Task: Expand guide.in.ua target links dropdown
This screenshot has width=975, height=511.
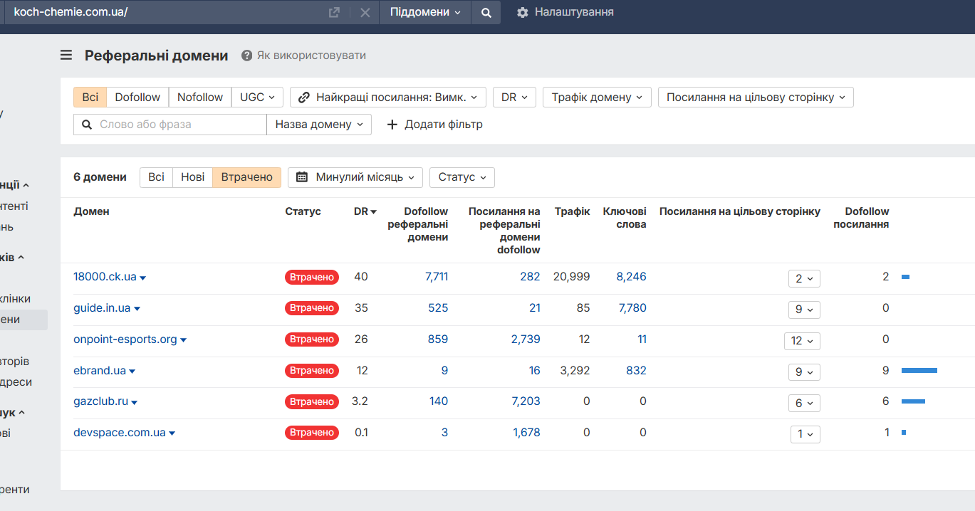Action: coord(804,310)
